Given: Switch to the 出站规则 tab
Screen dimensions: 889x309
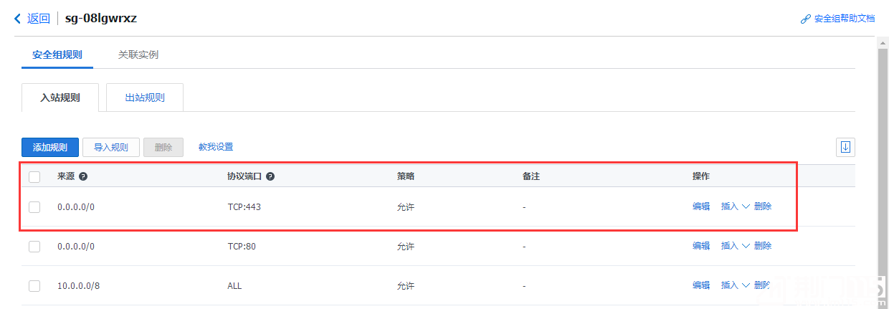Looking at the screenshot, I should coord(145,98).
